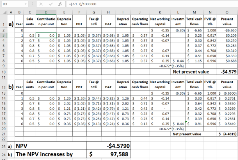
Task: Select column M header
Action: click(x=194, y=12)
